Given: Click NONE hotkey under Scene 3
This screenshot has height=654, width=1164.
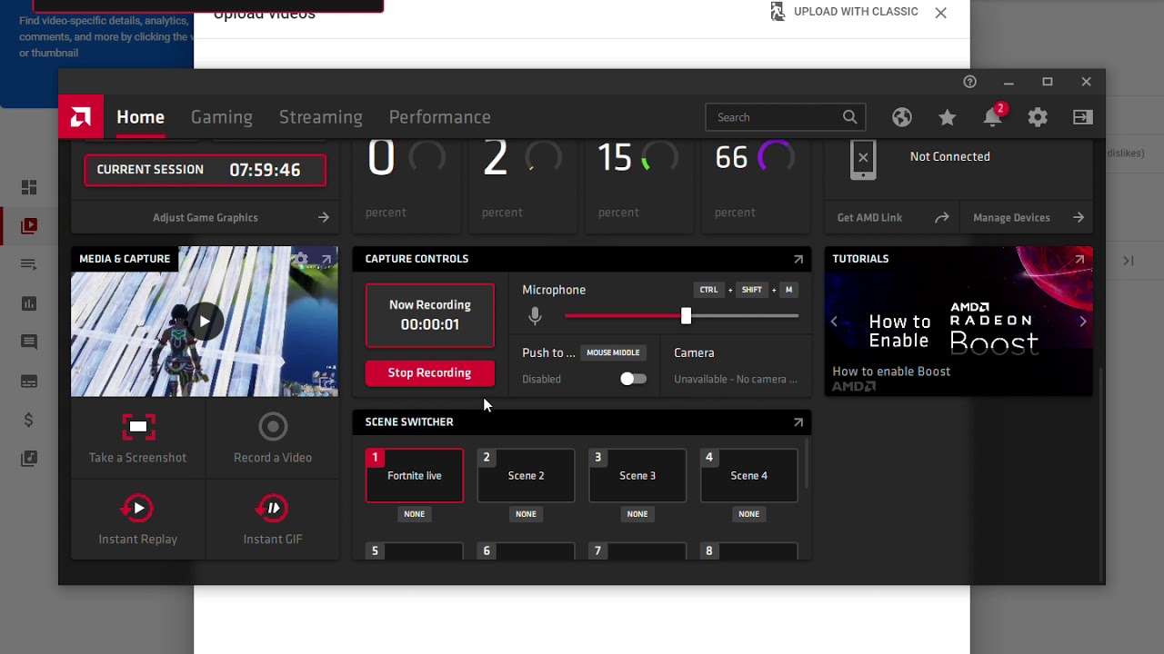Looking at the screenshot, I should pos(637,514).
